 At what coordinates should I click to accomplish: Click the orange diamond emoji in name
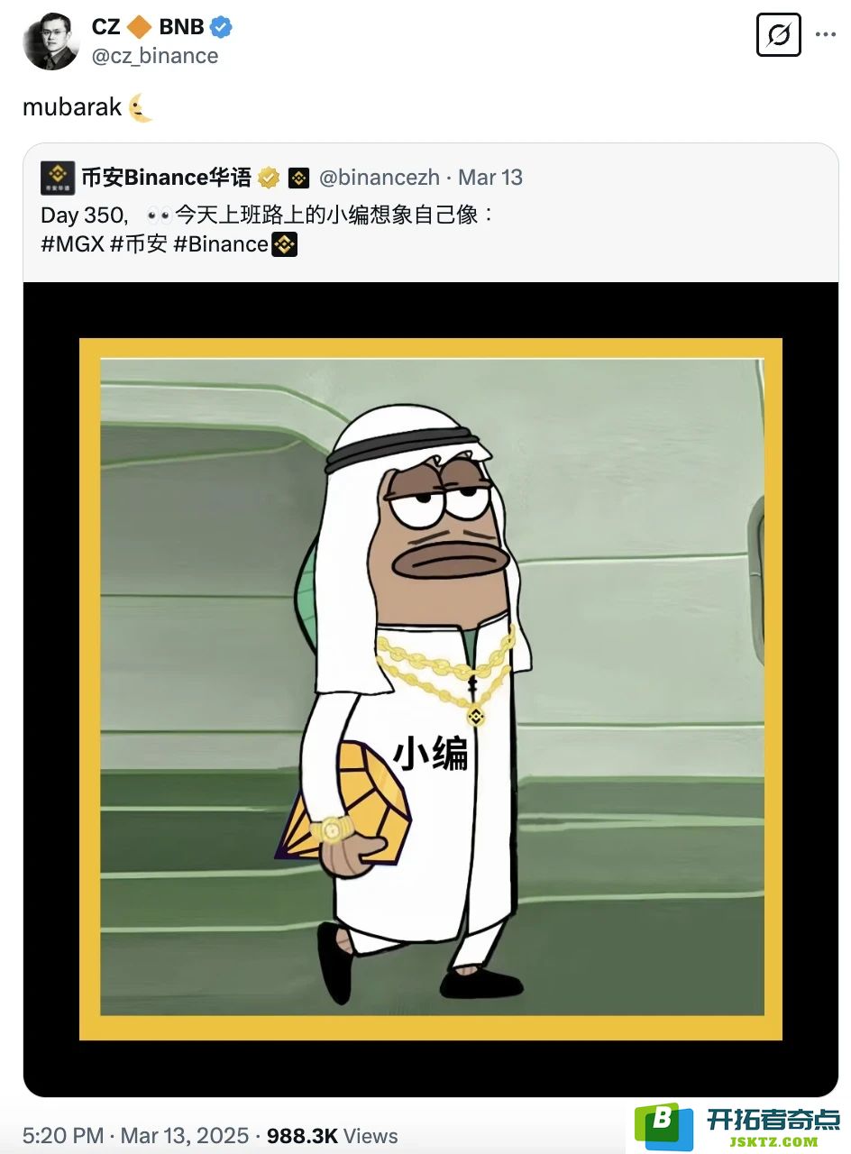140,27
